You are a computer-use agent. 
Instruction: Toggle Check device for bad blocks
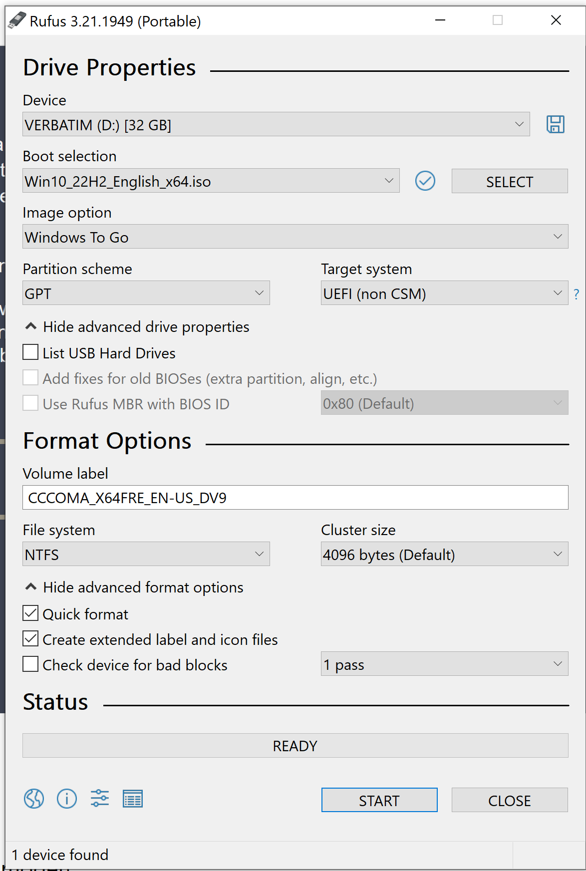coord(30,664)
